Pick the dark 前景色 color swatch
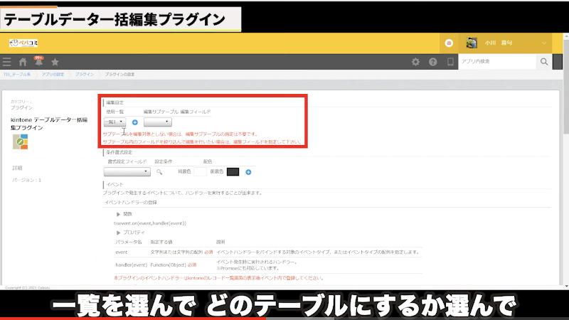Screen dimensions: 569x320 coord(233,171)
